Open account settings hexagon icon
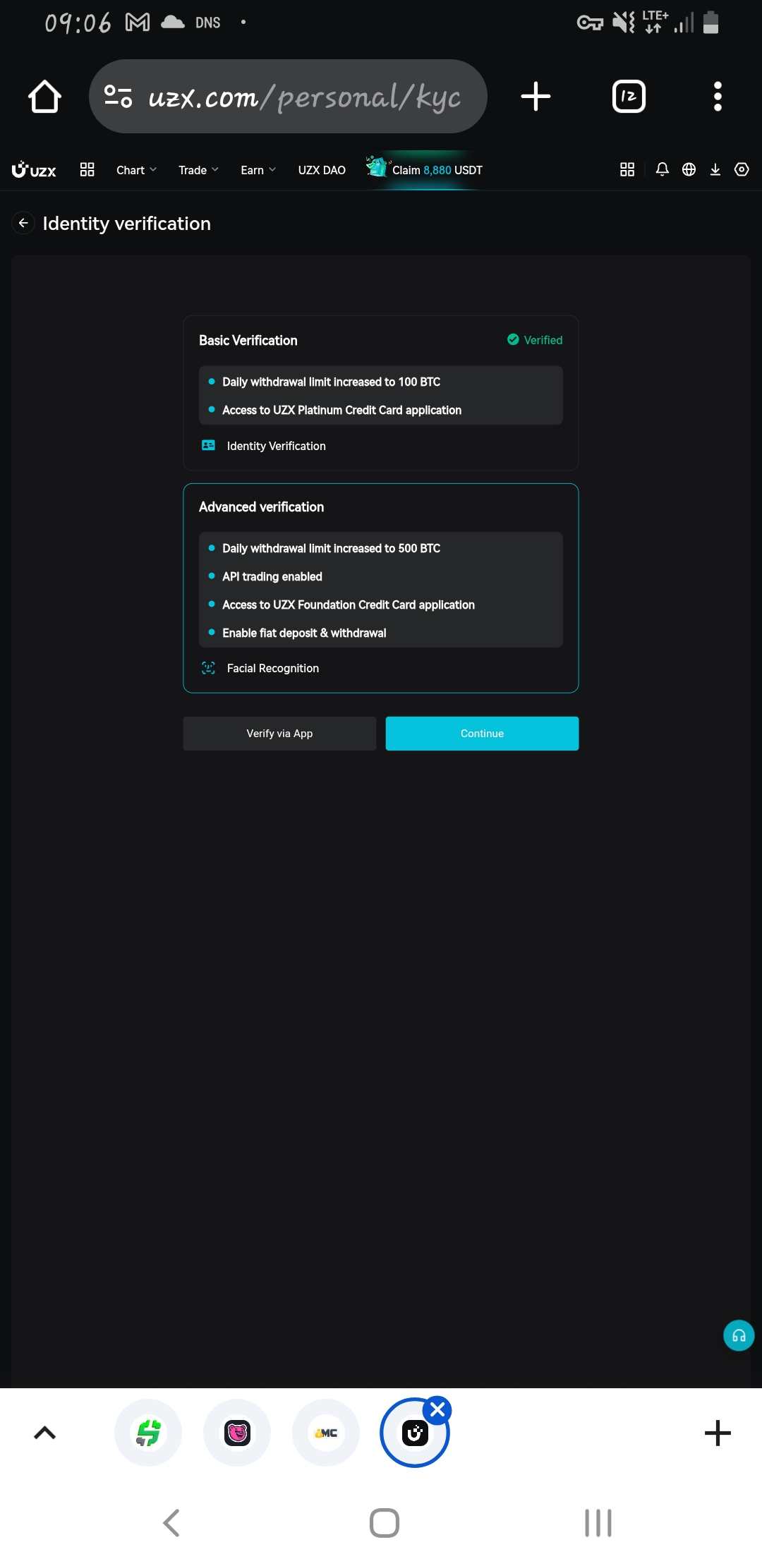 pos(742,169)
